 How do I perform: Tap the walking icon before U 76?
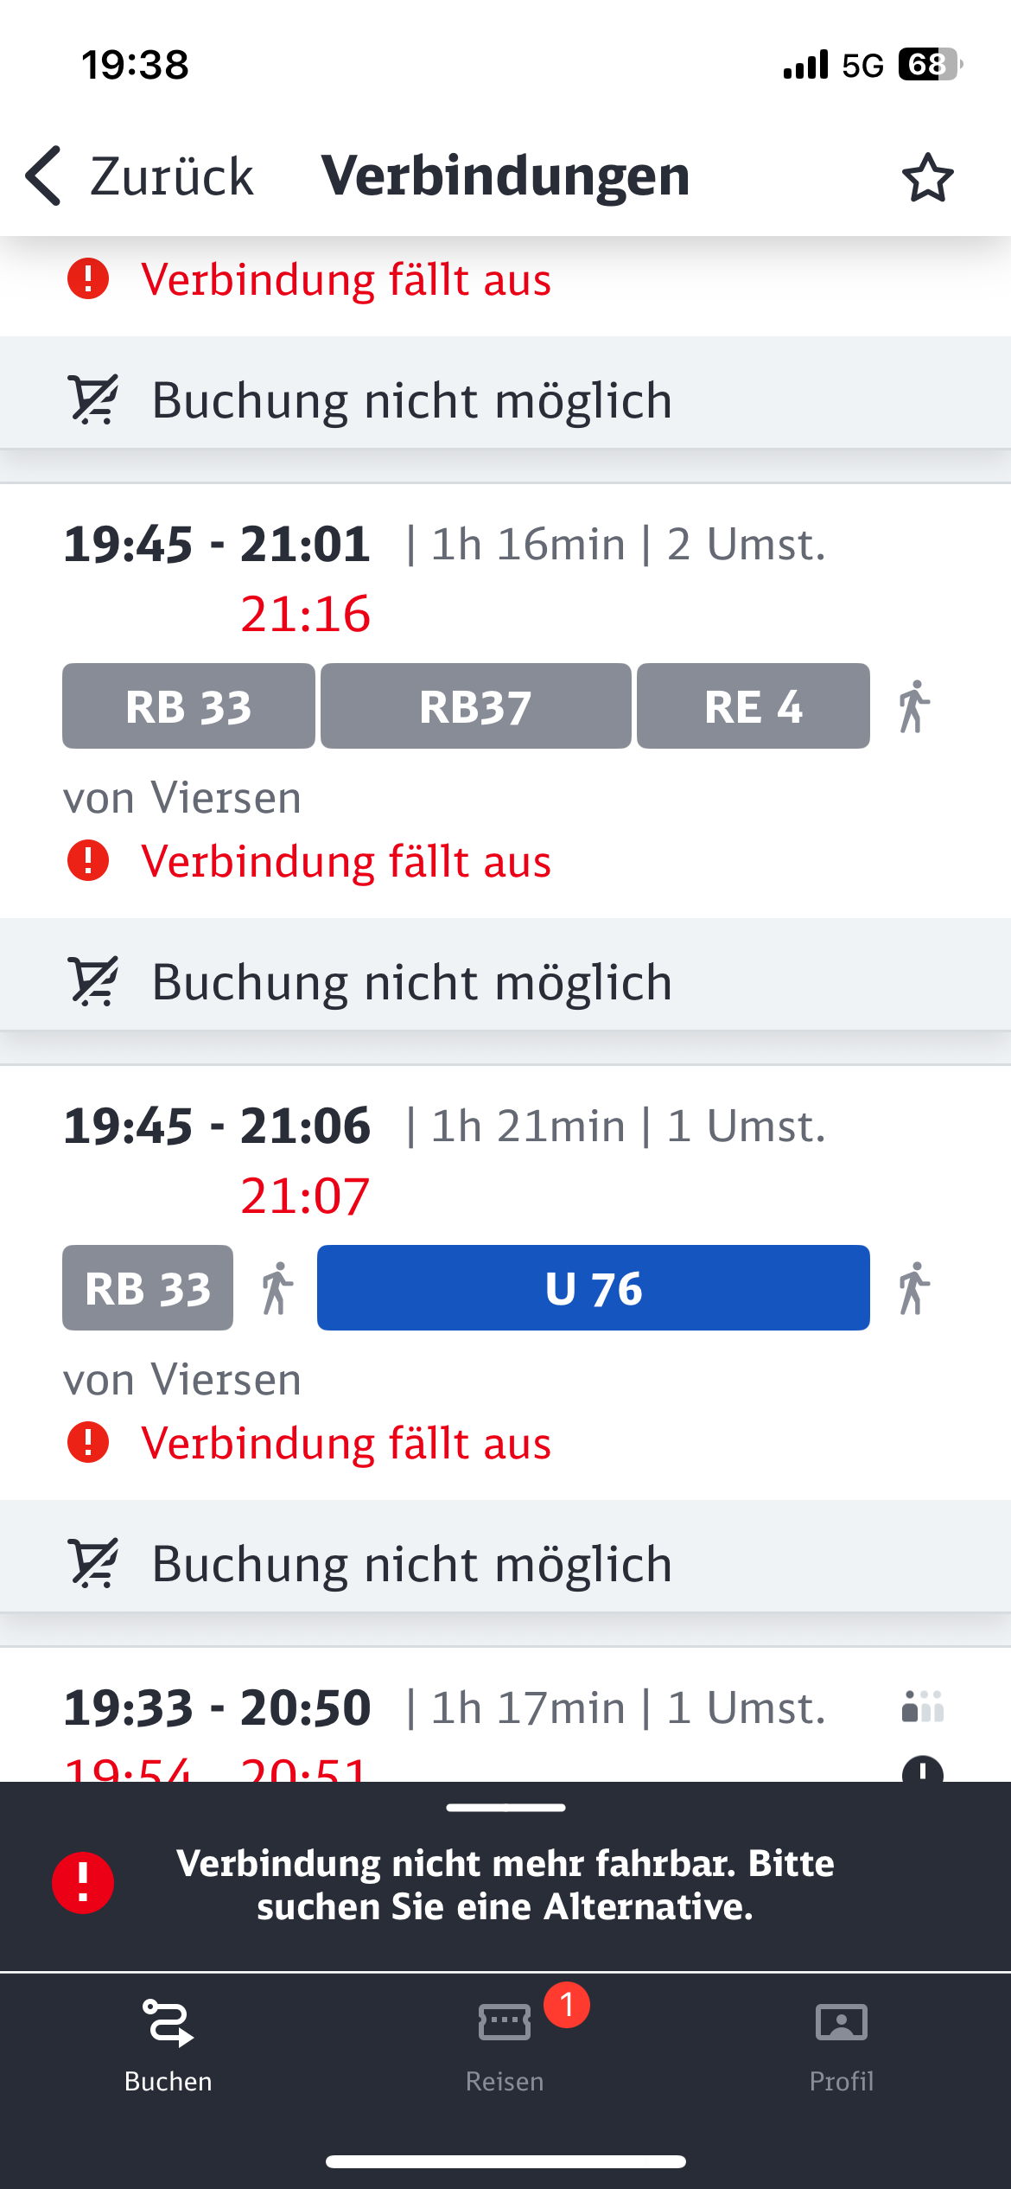point(277,1288)
